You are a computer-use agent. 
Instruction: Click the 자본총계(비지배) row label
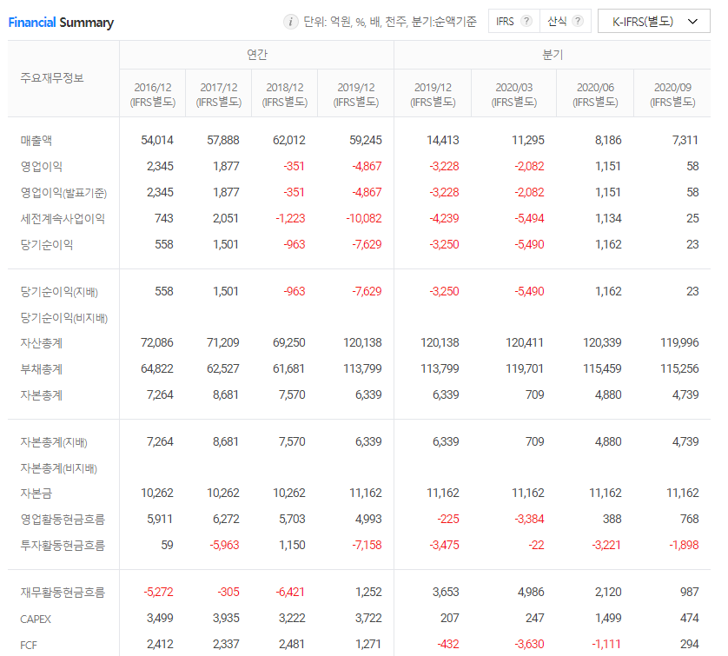[58, 468]
